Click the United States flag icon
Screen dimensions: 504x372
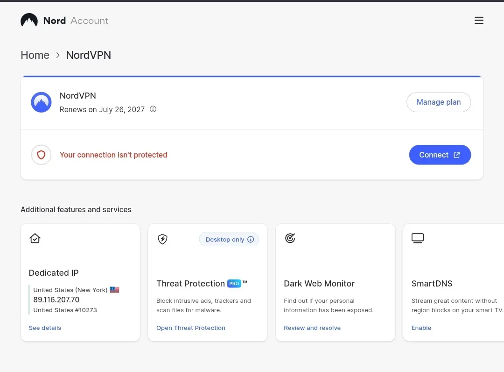(x=114, y=290)
